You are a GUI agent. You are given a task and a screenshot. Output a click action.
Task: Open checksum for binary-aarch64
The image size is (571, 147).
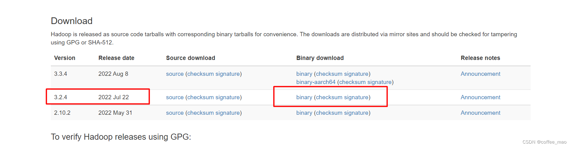pos(352,82)
